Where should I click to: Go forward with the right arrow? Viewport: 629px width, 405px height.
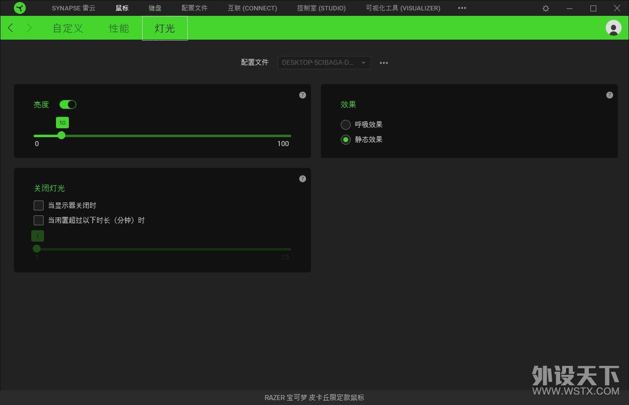click(29, 28)
